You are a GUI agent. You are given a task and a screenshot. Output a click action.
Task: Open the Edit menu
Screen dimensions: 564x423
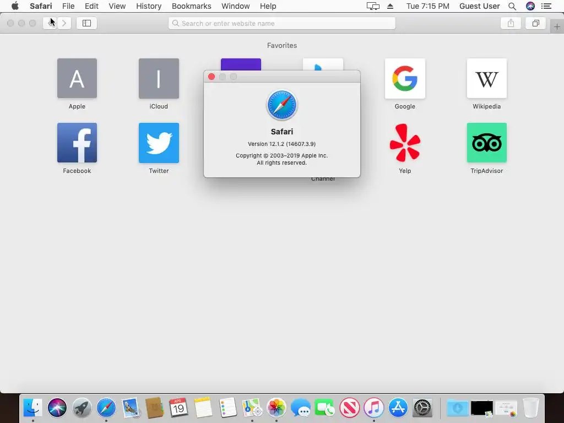[x=91, y=6]
